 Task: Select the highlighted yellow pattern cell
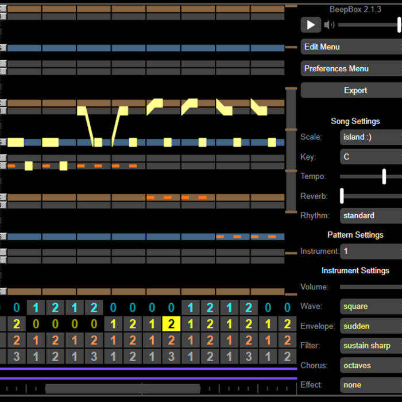pyautogui.click(x=171, y=324)
